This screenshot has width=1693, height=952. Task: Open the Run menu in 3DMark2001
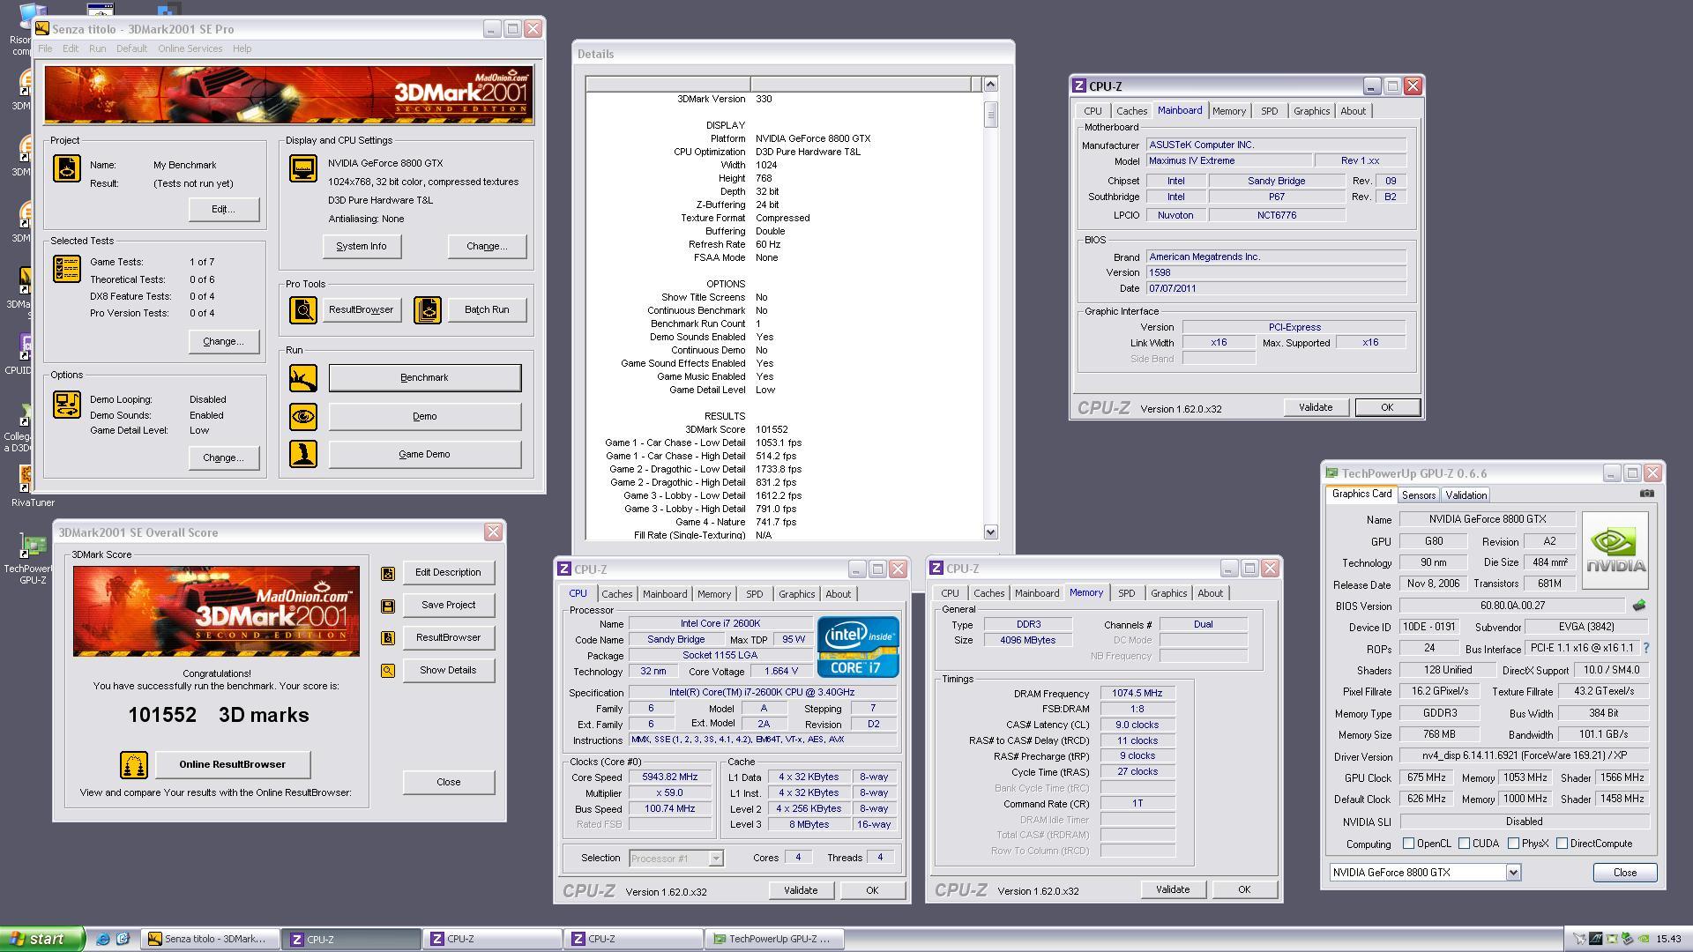[97, 48]
